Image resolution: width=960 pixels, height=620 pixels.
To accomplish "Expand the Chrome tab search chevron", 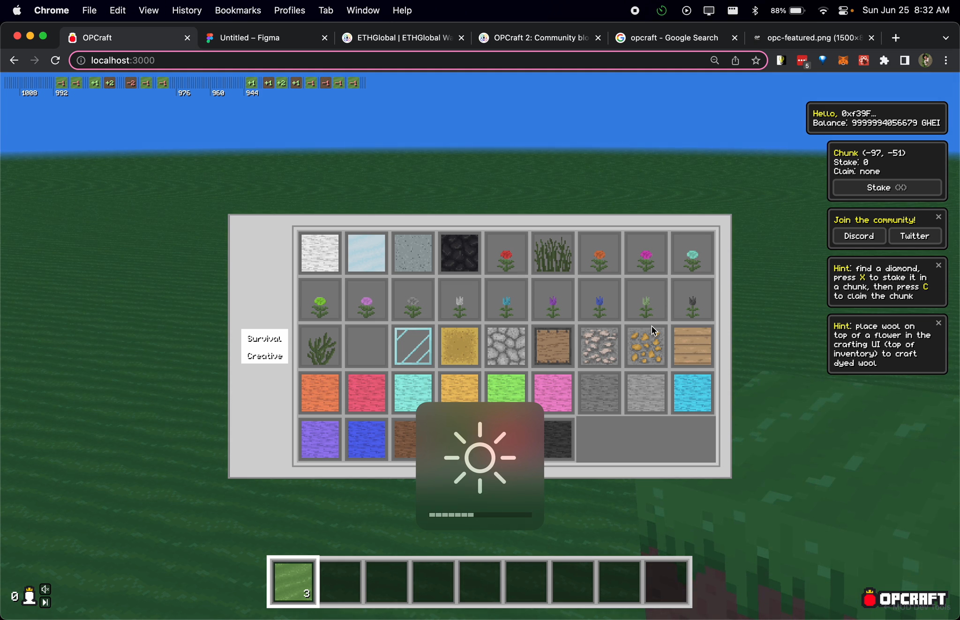I will (x=945, y=38).
